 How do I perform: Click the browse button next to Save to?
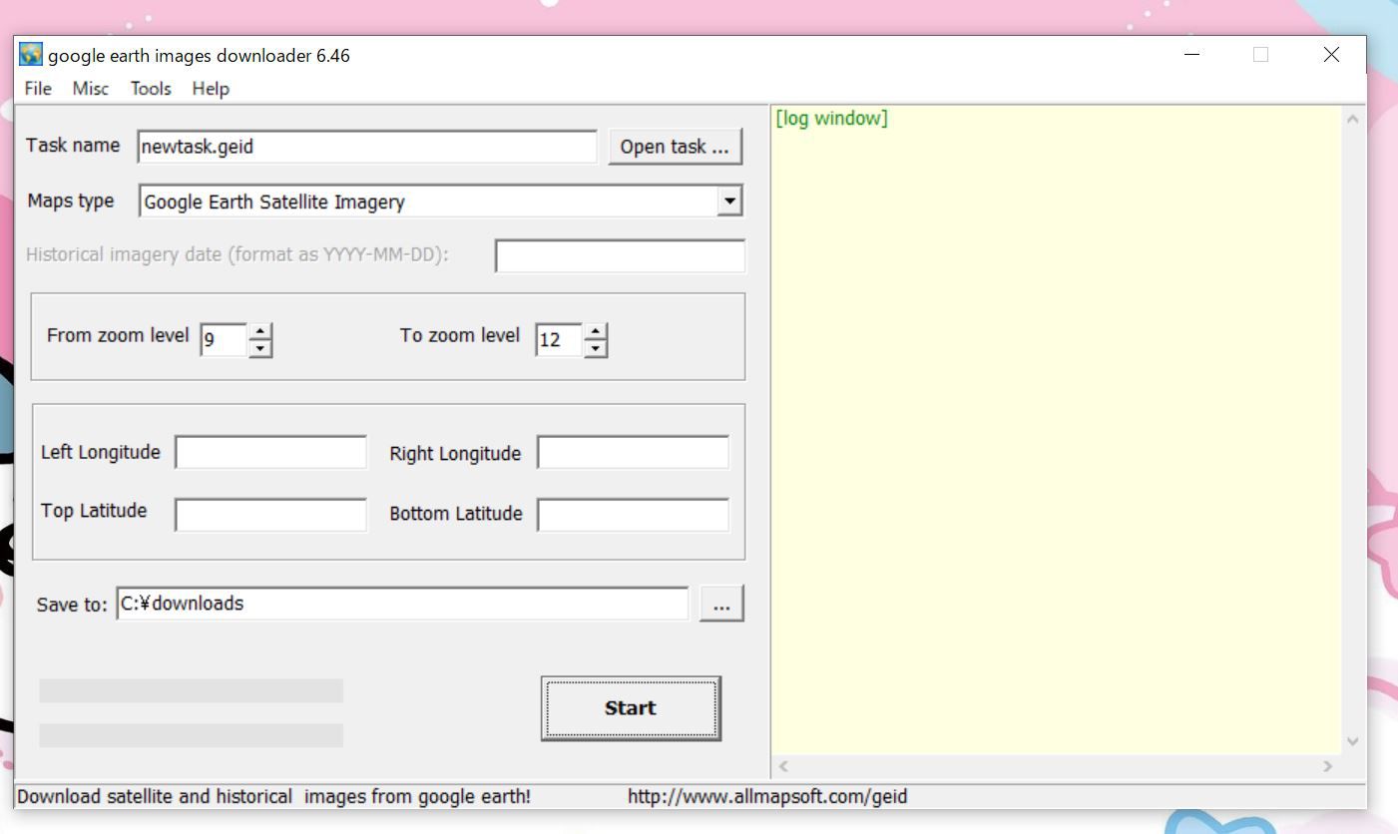[x=720, y=603]
